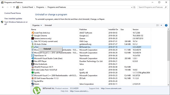Open View installed updates link
Image resolution: width=170 pixels, height=95 pixels.
click(x=13, y=18)
